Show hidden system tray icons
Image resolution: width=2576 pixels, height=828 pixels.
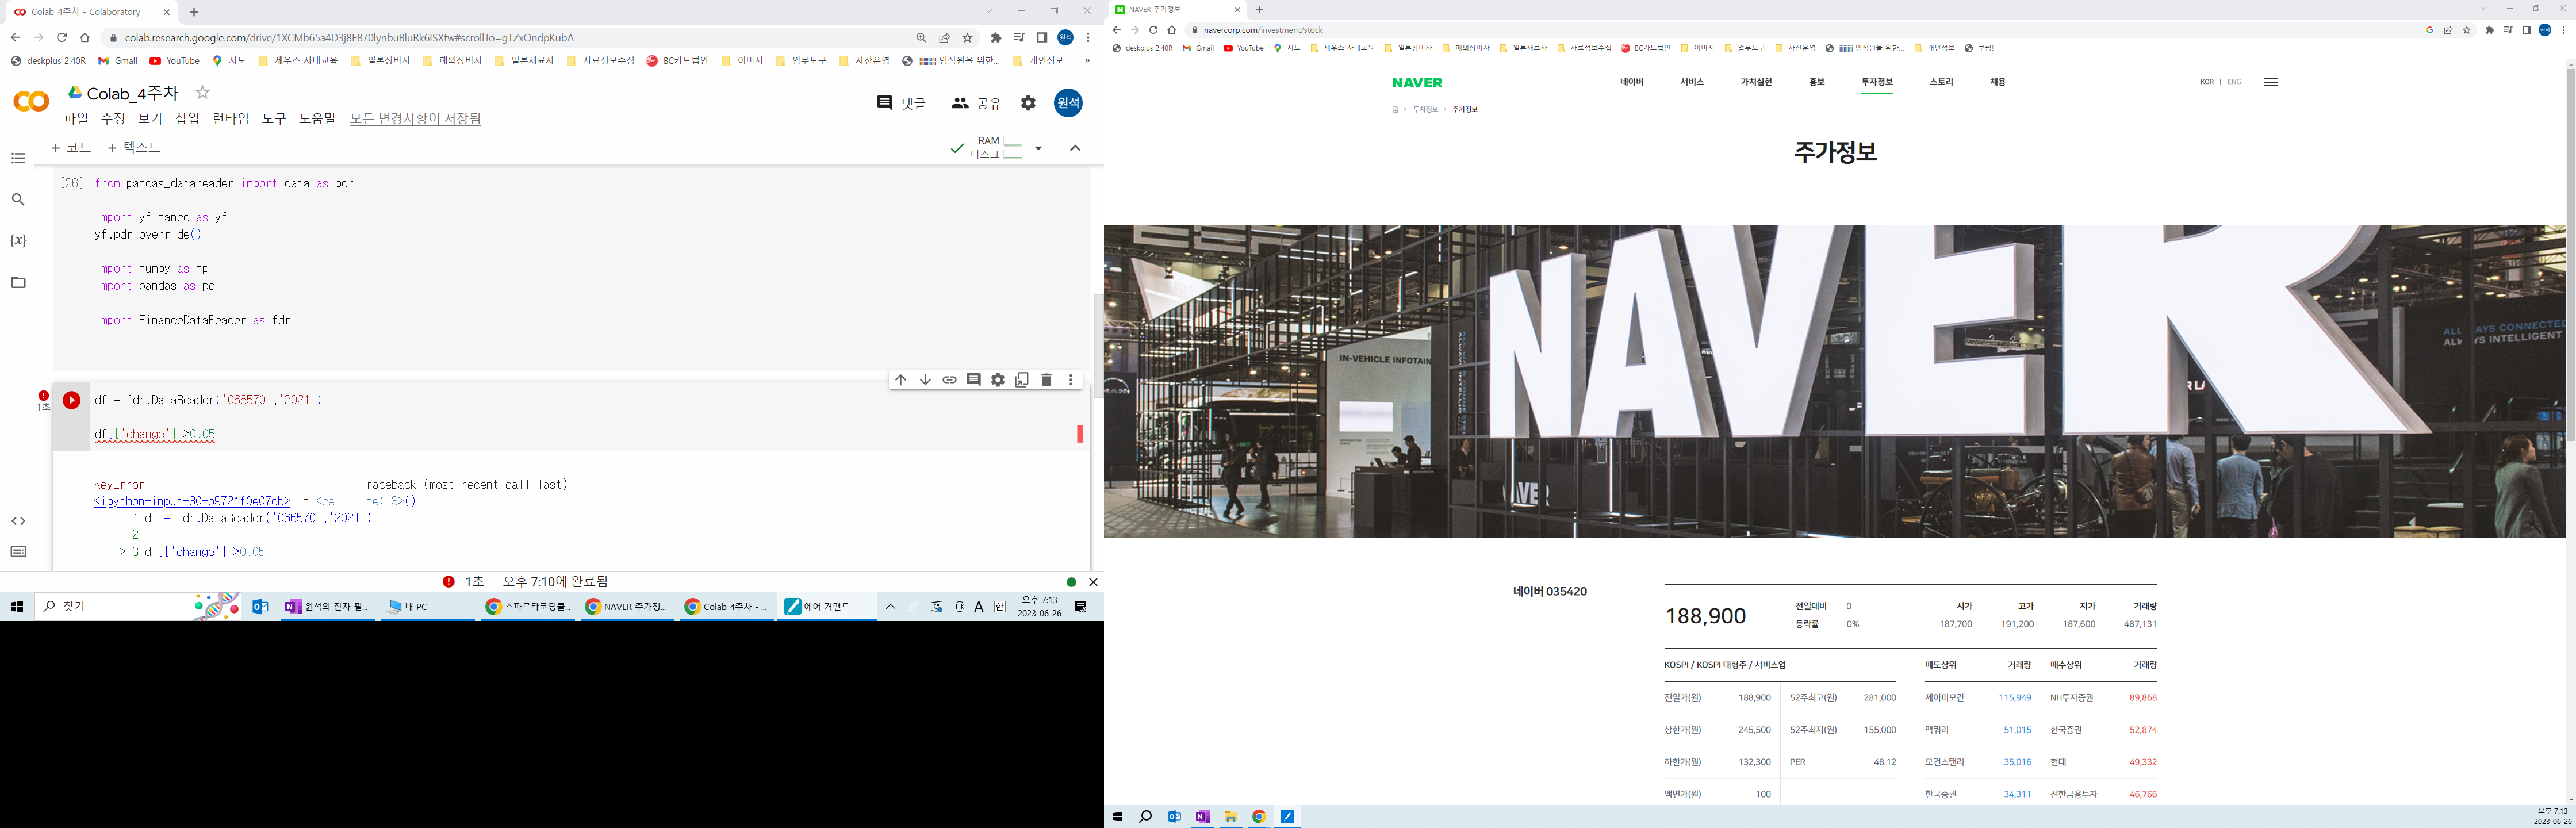pyautogui.click(x=890, y=607)
